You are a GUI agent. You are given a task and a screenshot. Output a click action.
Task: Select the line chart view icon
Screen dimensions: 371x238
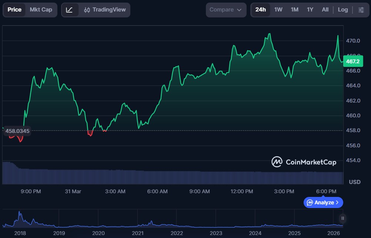70,10
